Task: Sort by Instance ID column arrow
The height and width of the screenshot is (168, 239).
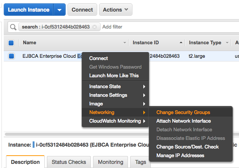Action: tap(182, 43)
